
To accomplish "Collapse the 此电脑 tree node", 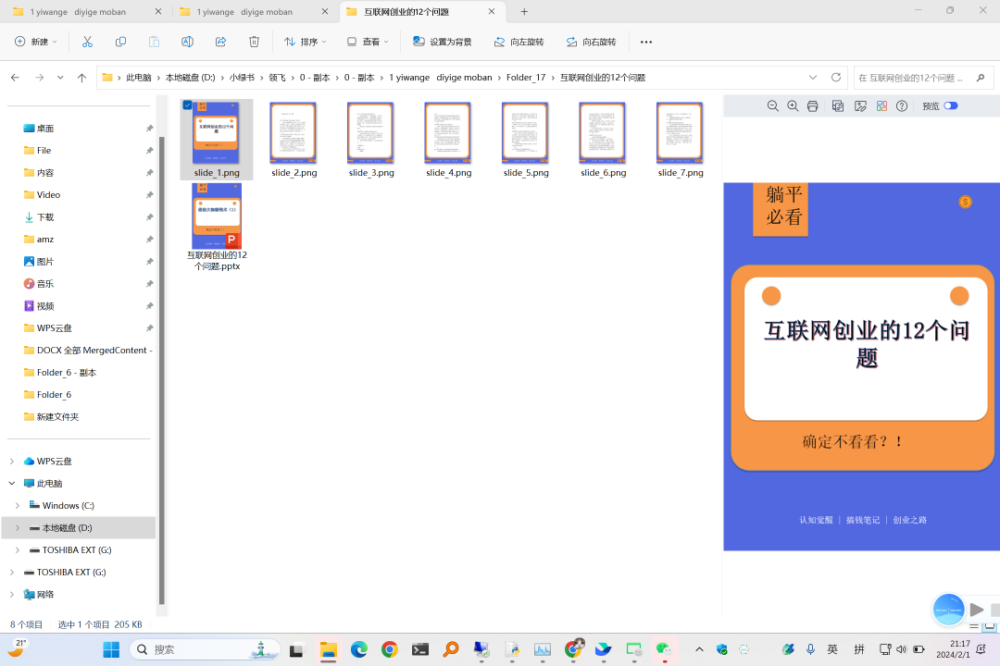I will [11, 483].
